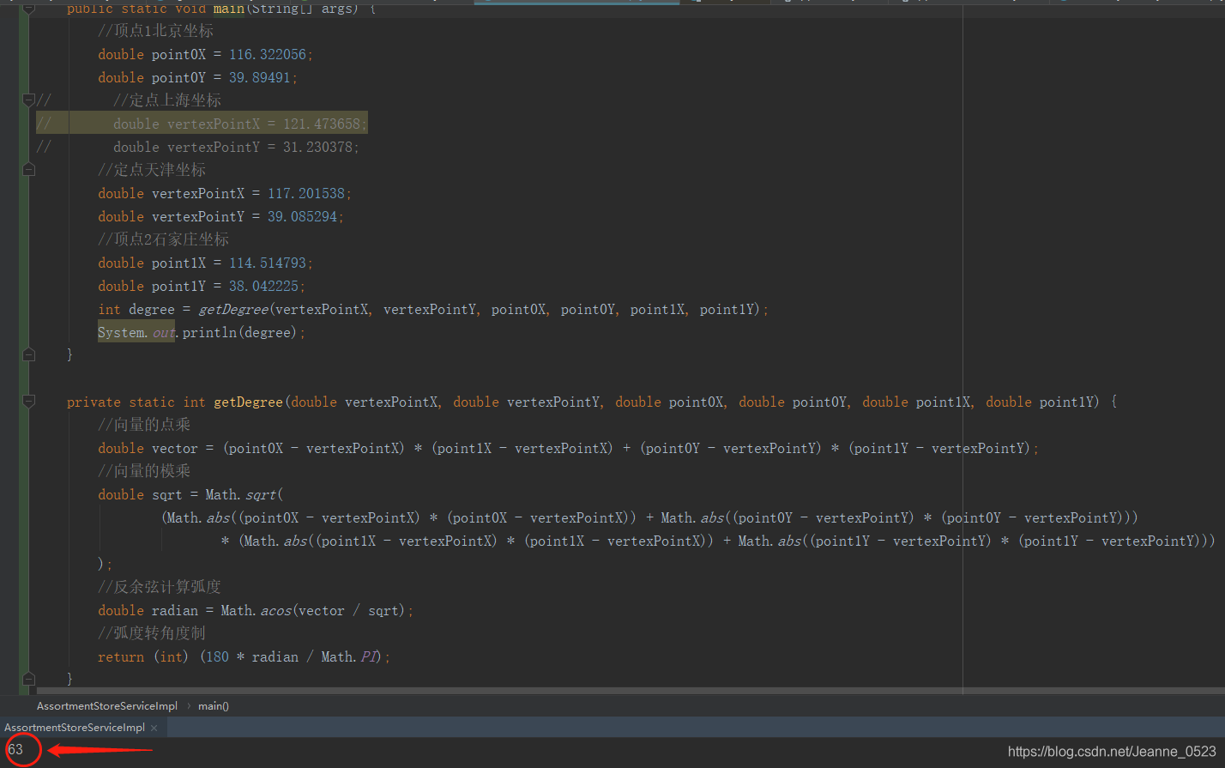
Task: Open the AssortmentStoreServiceImpl run tab
Action: [x=75, y=728]
